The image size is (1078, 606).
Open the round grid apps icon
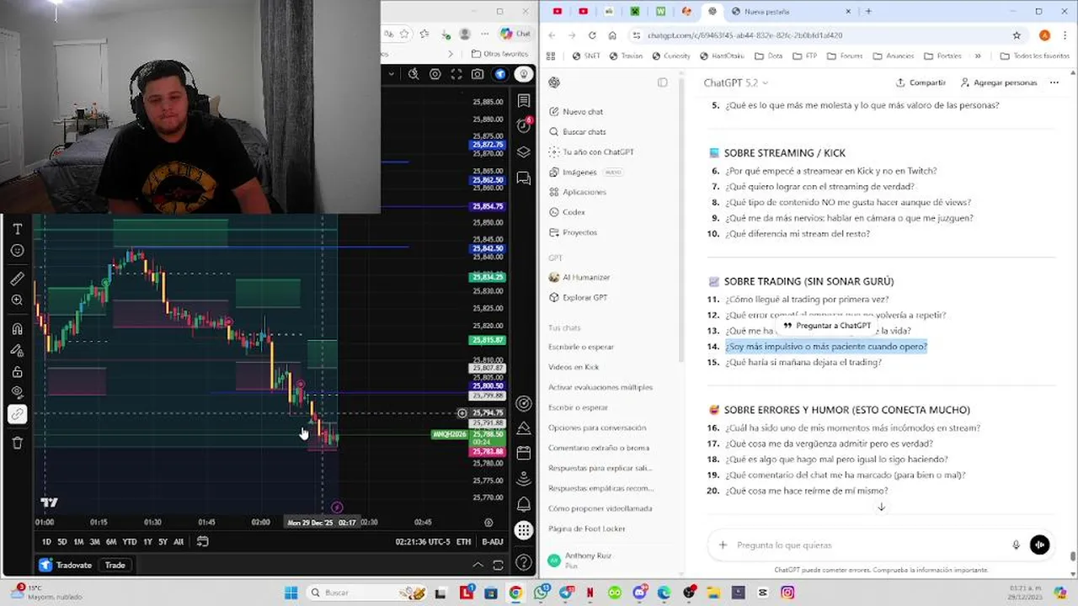coord(524,530)
